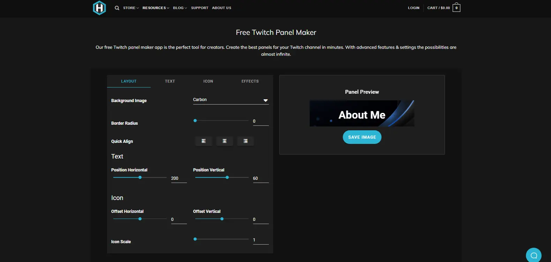Open the shopping cart bag icon
The width and height of the screenshot is (551, 262).
tap(456, 8)
